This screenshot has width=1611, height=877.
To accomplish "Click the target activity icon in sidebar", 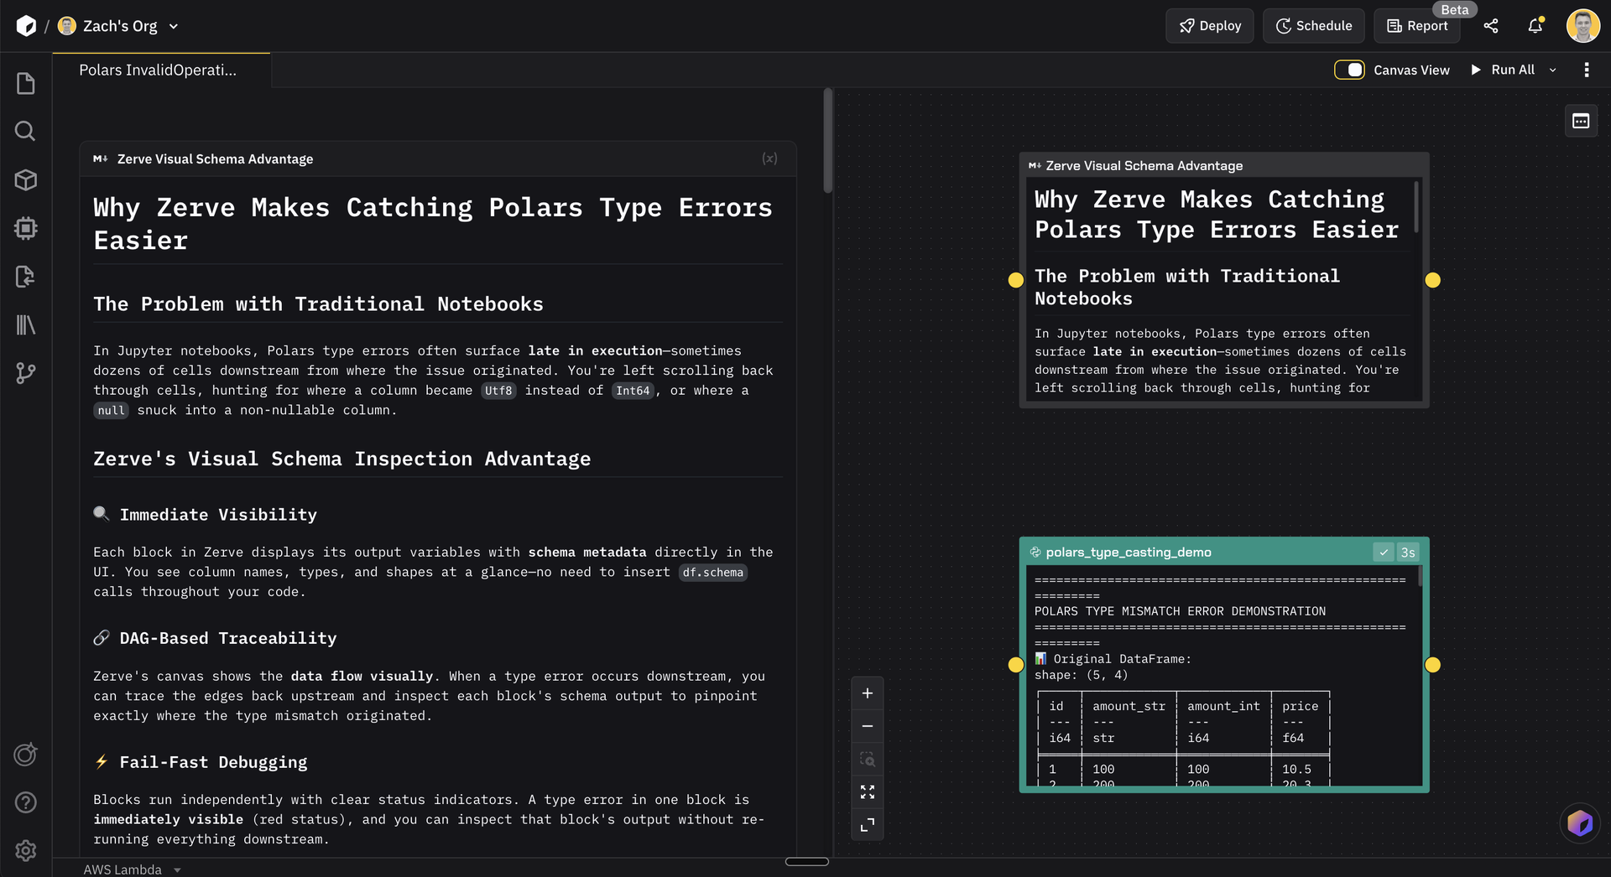I will 26,755.
